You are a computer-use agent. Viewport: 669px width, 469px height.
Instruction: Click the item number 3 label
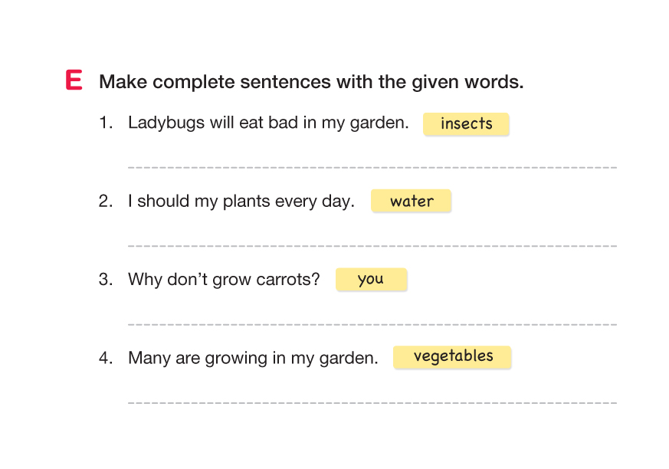(106, 280)
